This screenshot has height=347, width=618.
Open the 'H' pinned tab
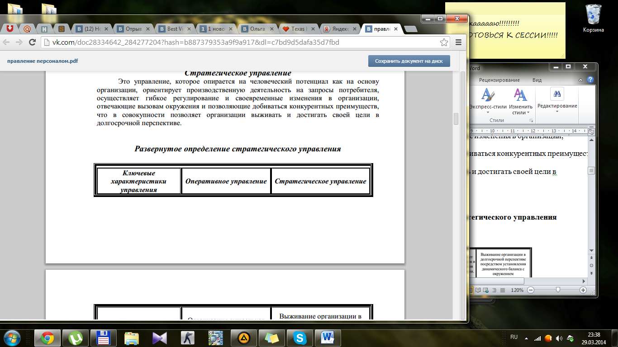(44, 29)
